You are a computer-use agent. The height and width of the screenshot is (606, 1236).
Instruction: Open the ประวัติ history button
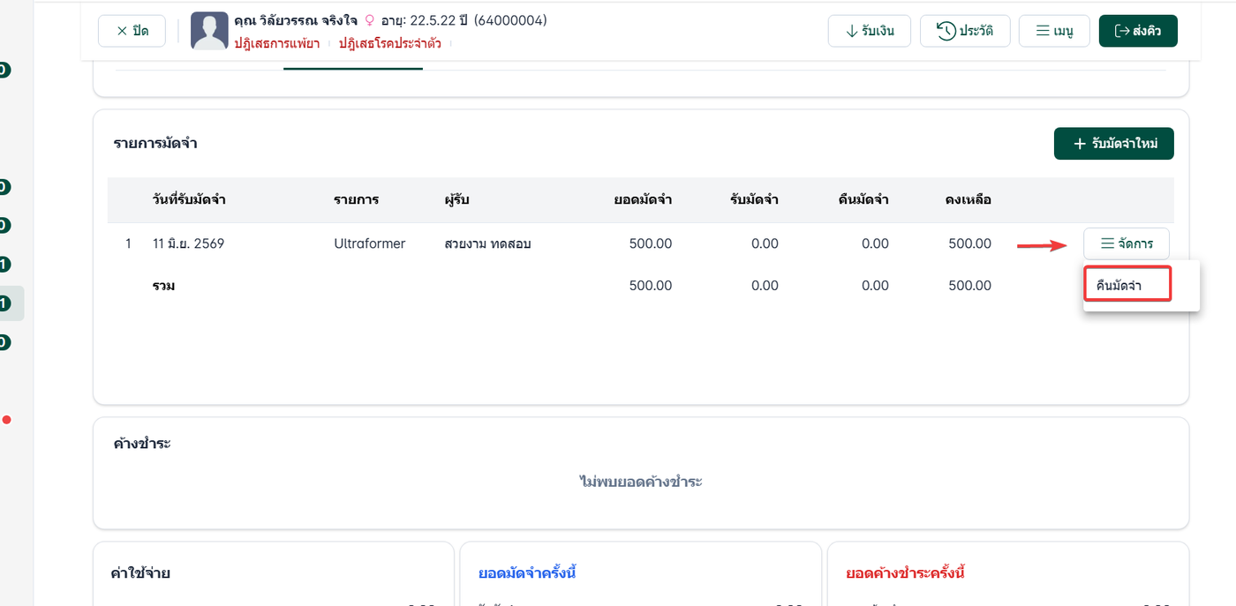click(x=965, y=31)
